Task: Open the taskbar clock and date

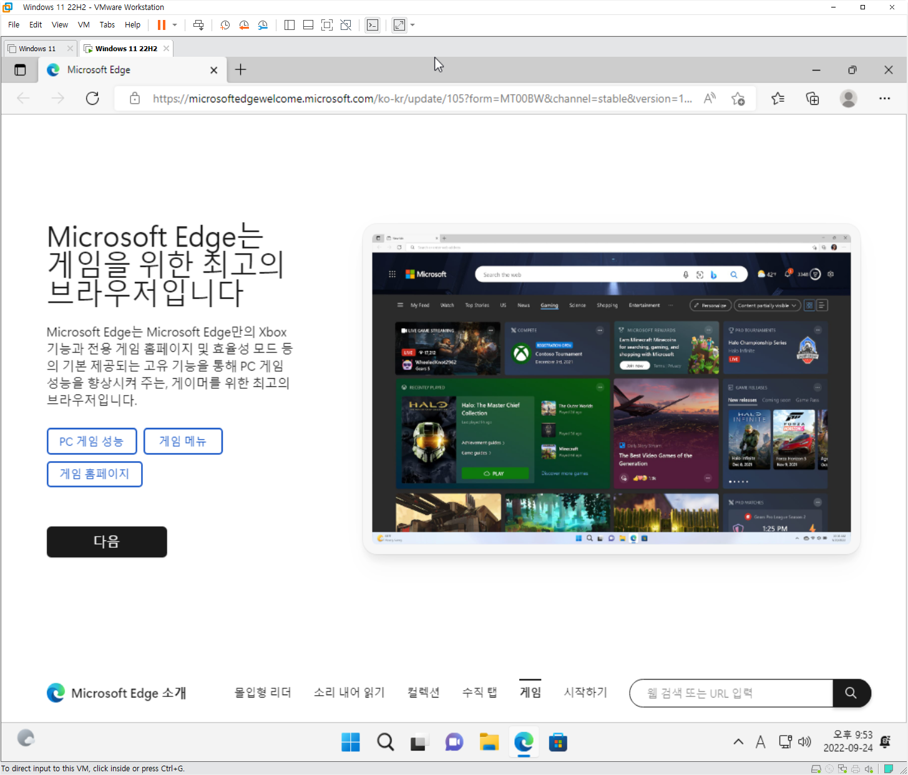Action: [848, 741]
